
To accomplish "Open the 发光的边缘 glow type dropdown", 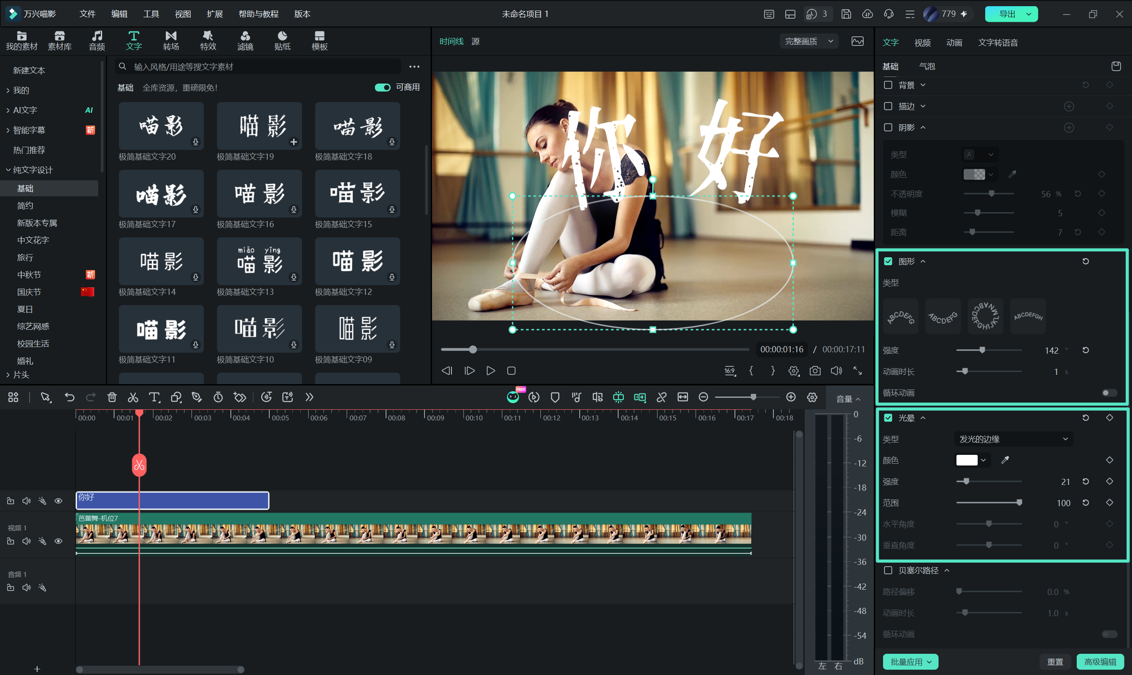I will click(x=1013, y=439).
